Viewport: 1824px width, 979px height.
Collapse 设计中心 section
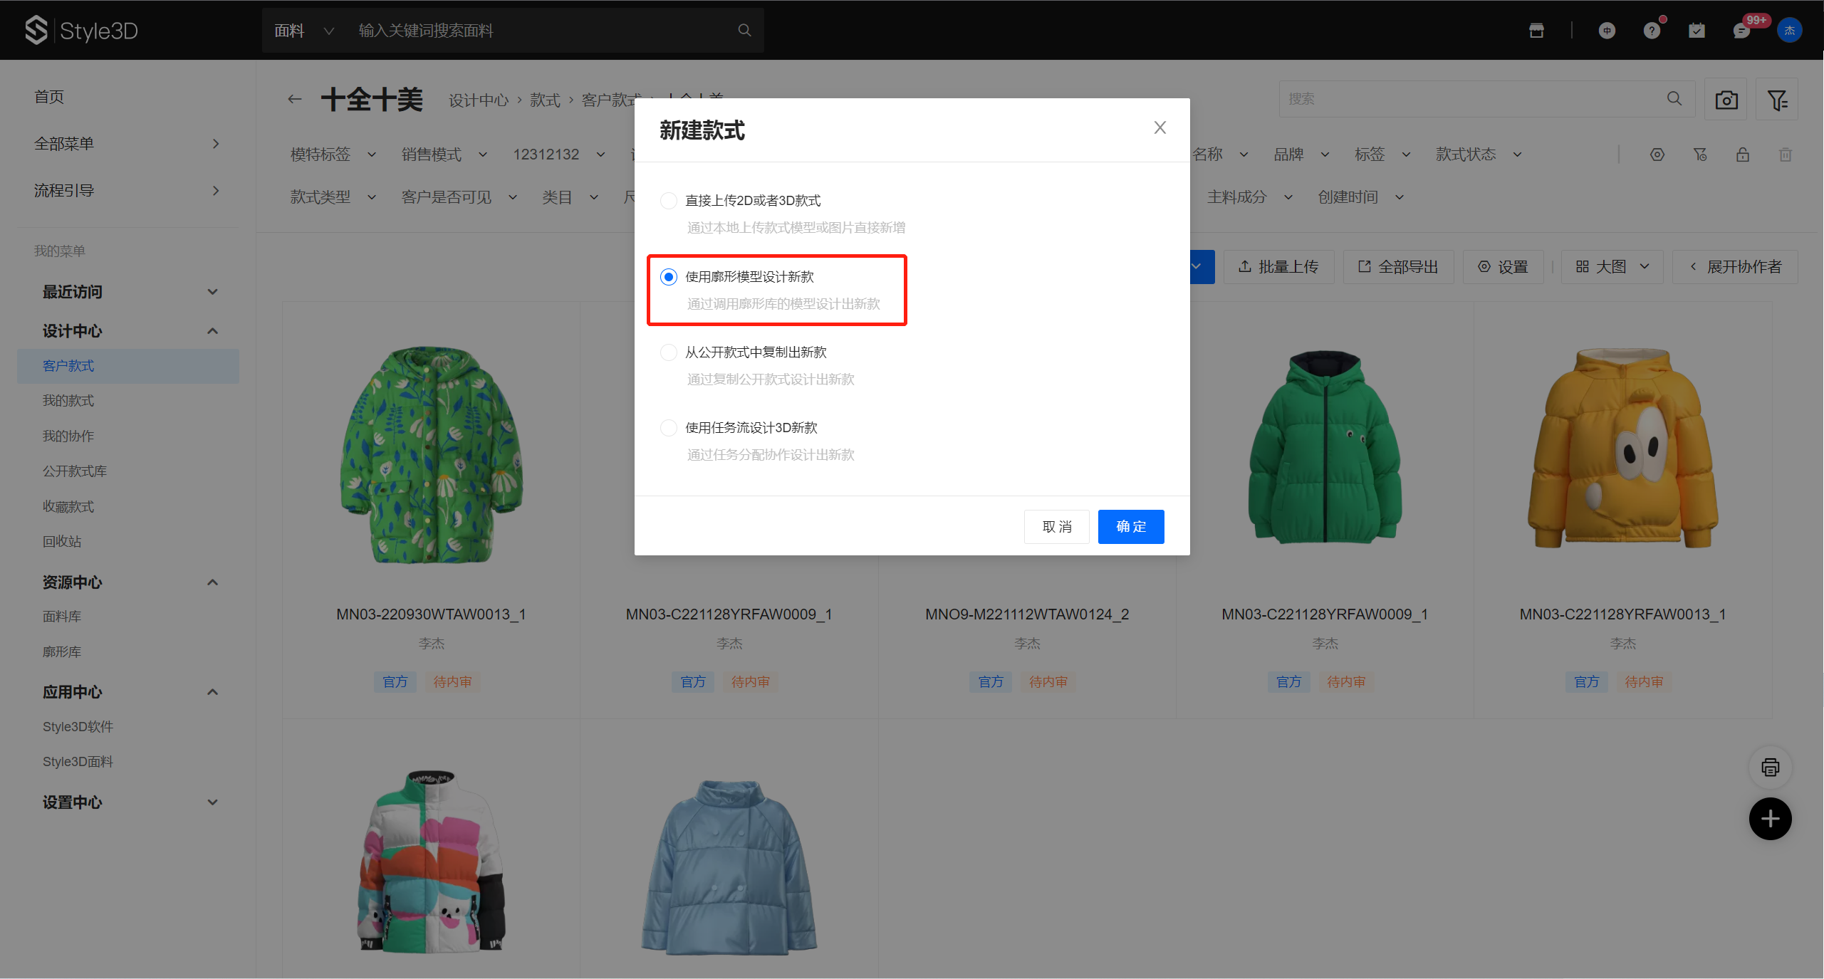212,331
